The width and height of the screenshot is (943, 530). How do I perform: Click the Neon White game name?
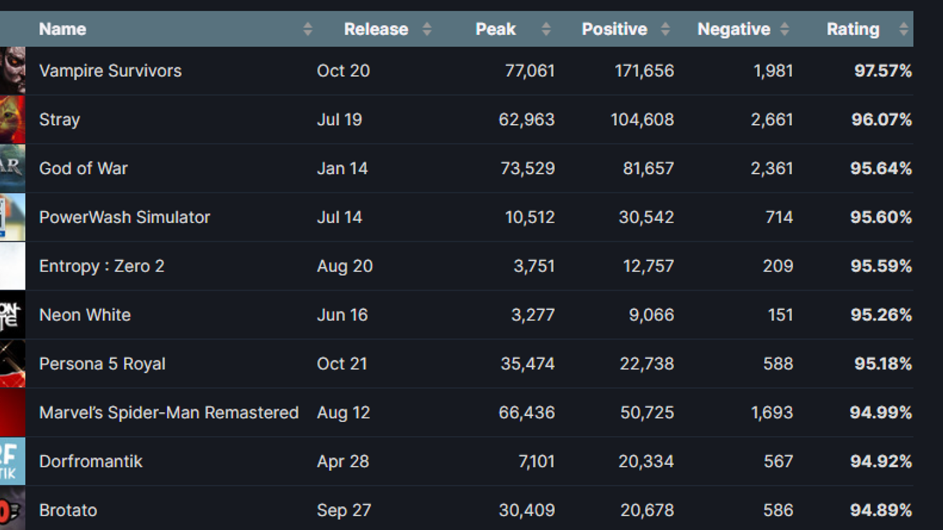(85, 315)
